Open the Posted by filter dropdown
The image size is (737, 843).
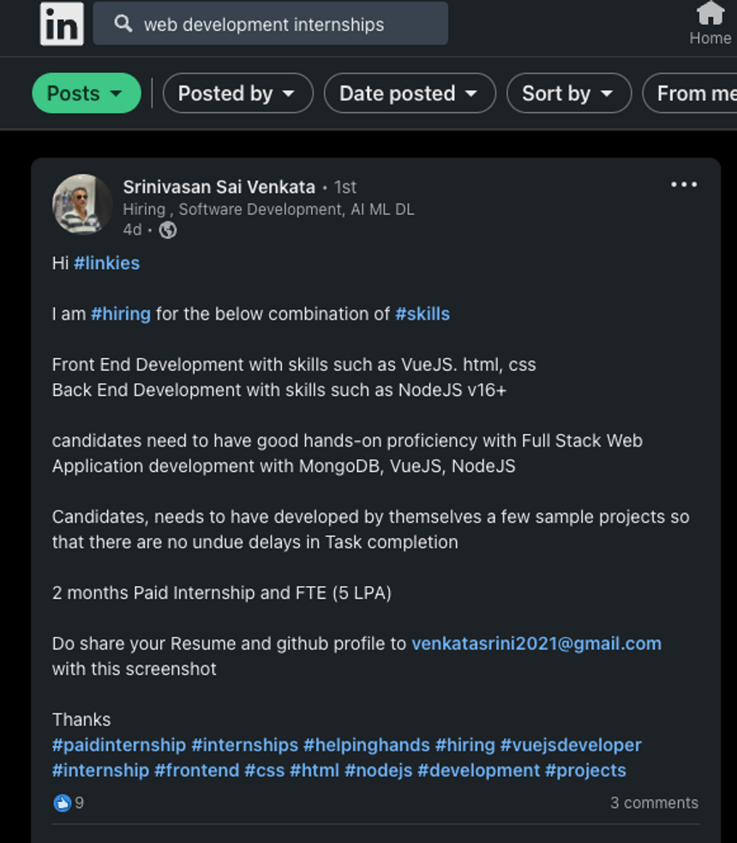click(237, 93)
